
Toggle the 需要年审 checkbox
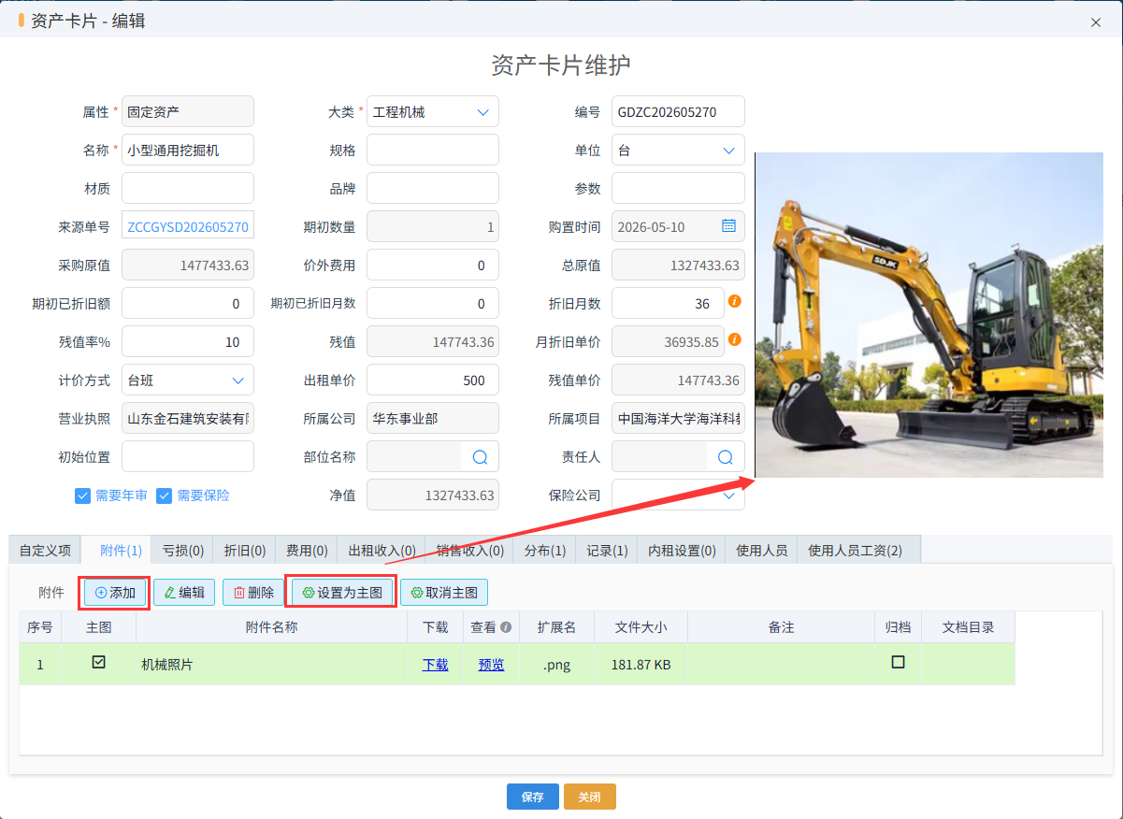point(82,496)
